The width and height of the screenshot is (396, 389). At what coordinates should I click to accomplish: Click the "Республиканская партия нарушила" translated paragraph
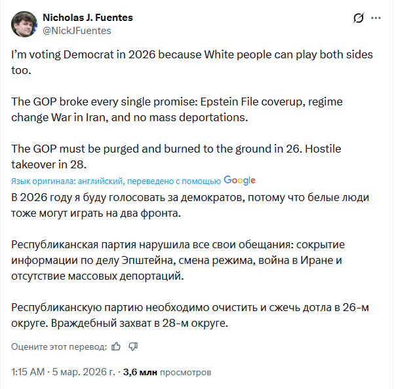[178, 261]
